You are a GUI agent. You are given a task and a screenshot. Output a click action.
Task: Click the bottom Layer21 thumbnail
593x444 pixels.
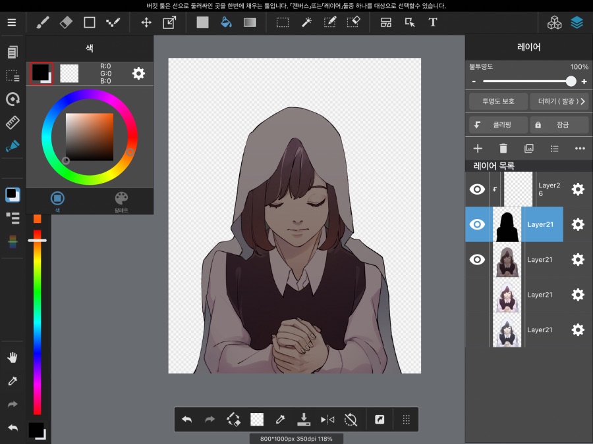[x=507, y=330]
